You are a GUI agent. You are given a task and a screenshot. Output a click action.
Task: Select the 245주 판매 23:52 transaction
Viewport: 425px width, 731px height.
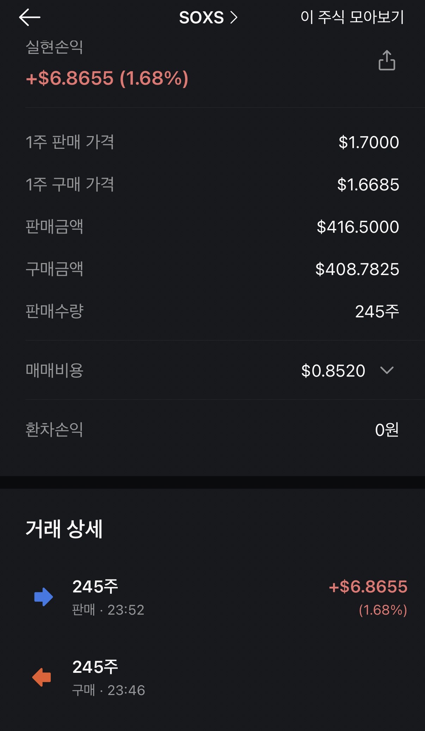pos(108,597)
